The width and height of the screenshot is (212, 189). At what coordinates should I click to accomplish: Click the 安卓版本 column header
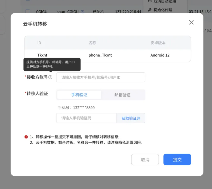pyautogui.click(x=158, y=43)
